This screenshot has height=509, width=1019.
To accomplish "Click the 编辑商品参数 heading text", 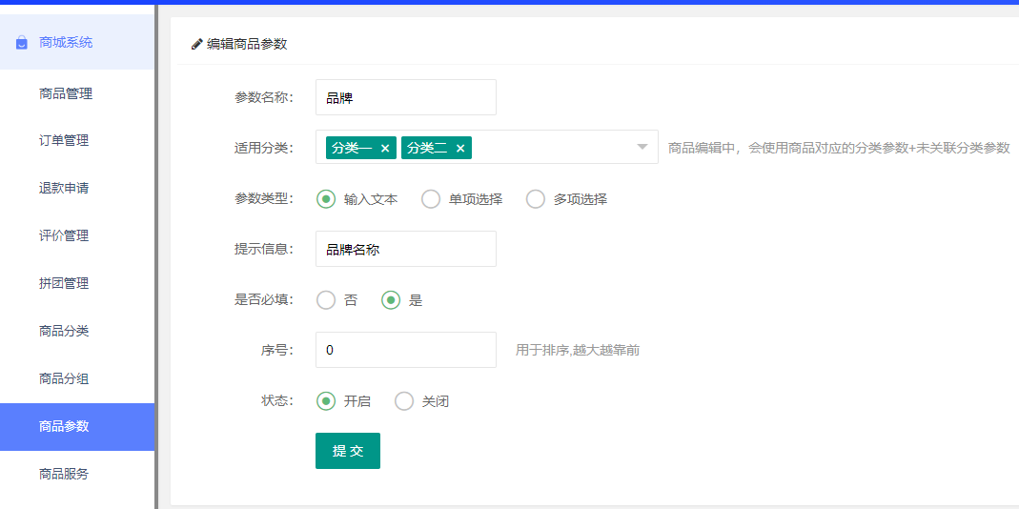I will (x=247, y=44).
